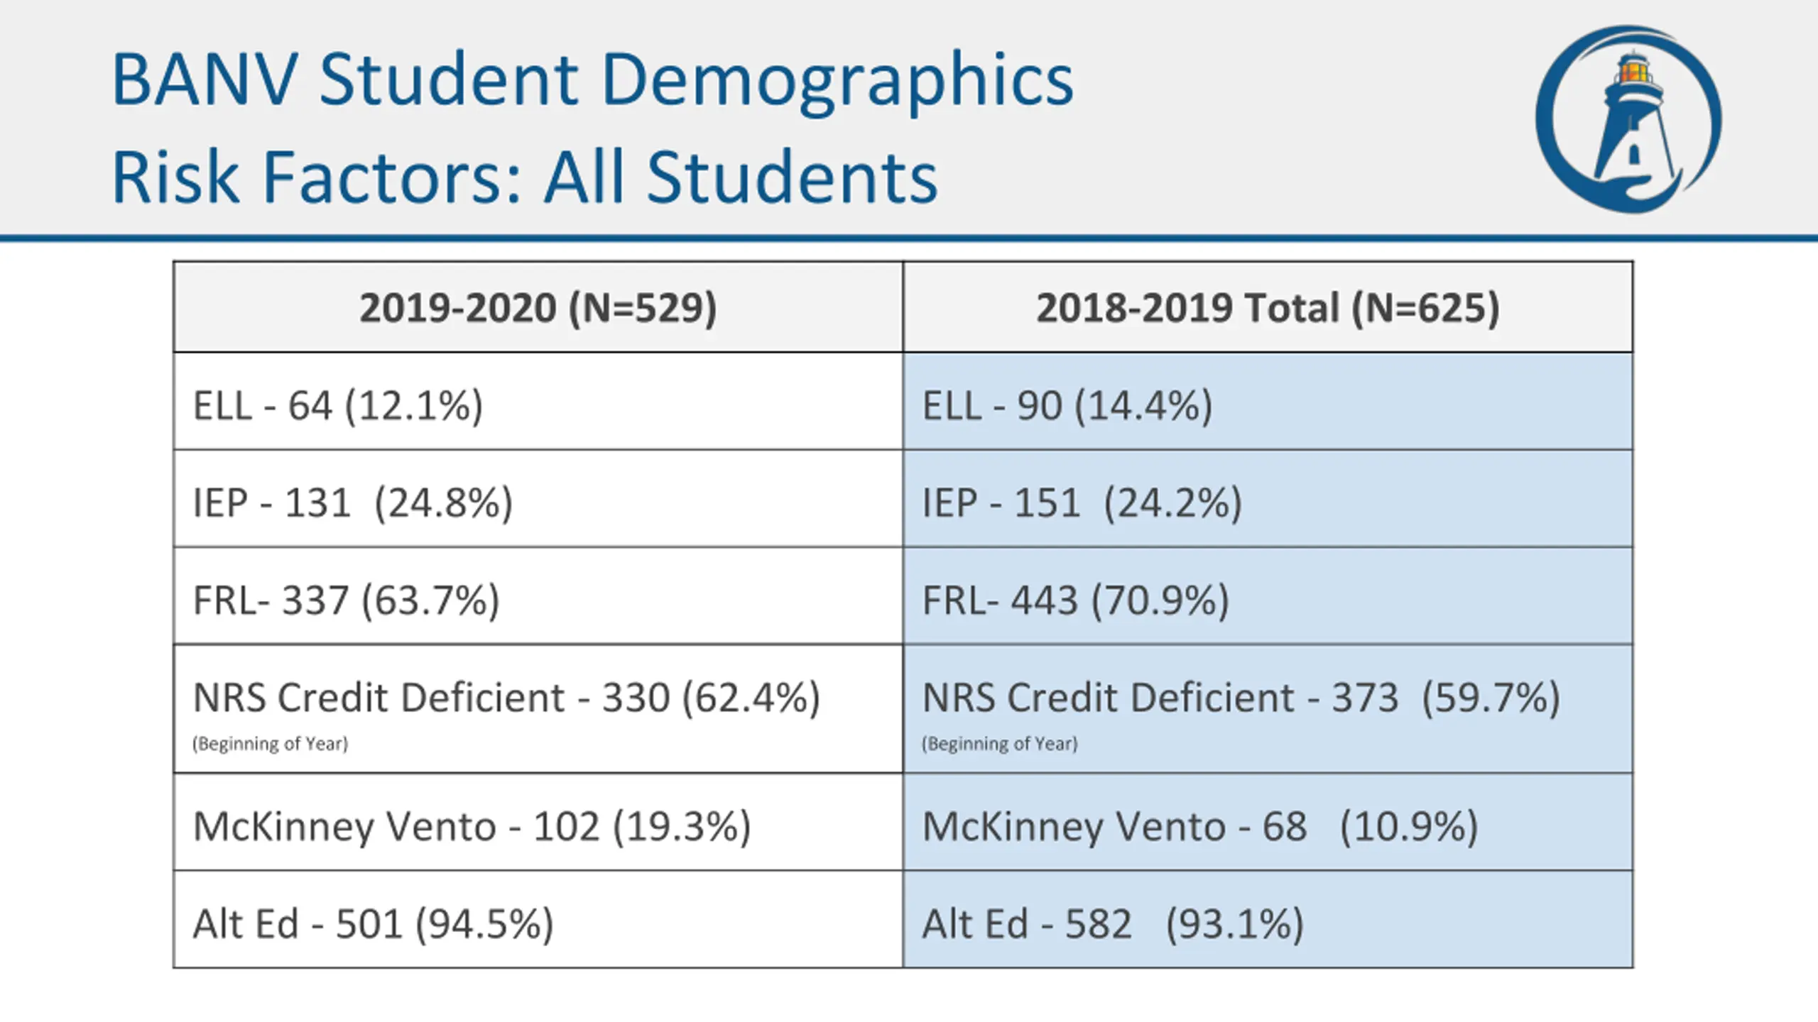
Task: Click the FRL- 337 (63.7%) cell
Action: point(347,600)
